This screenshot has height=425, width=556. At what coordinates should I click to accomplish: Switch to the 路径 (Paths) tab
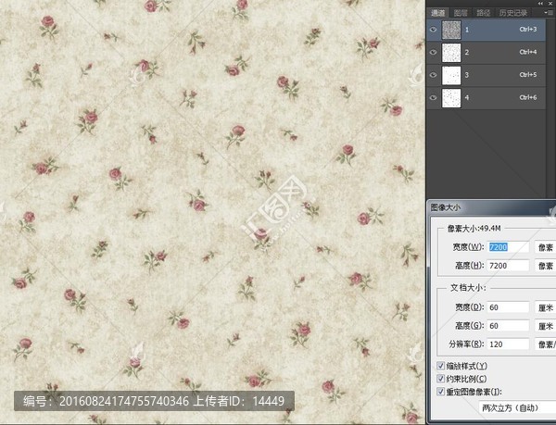(484, 13)
